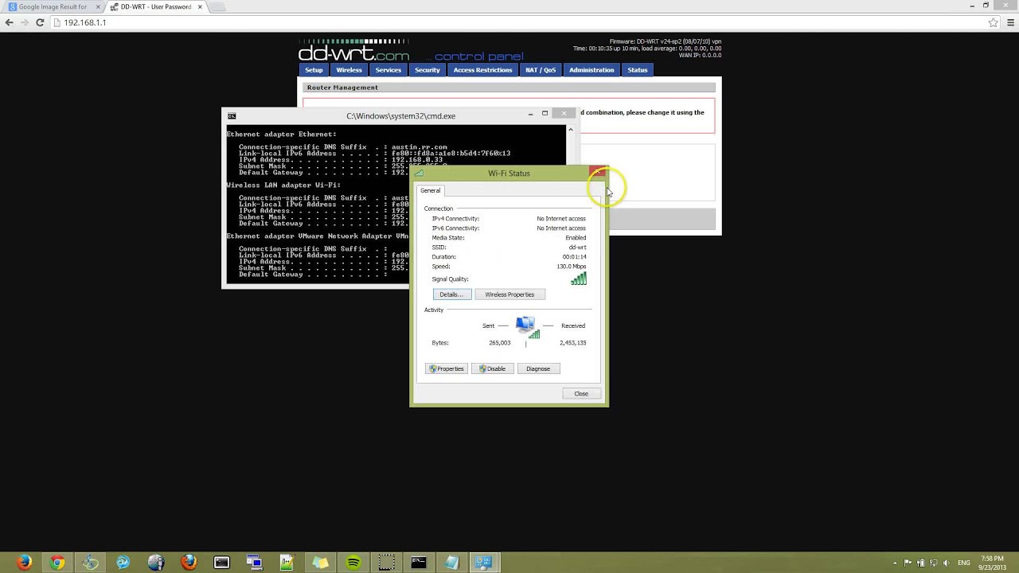This screenshot has height=573, width=1019.
Task: Click Details... in Wi-Fi Status
Action: [x=451, y=294]
